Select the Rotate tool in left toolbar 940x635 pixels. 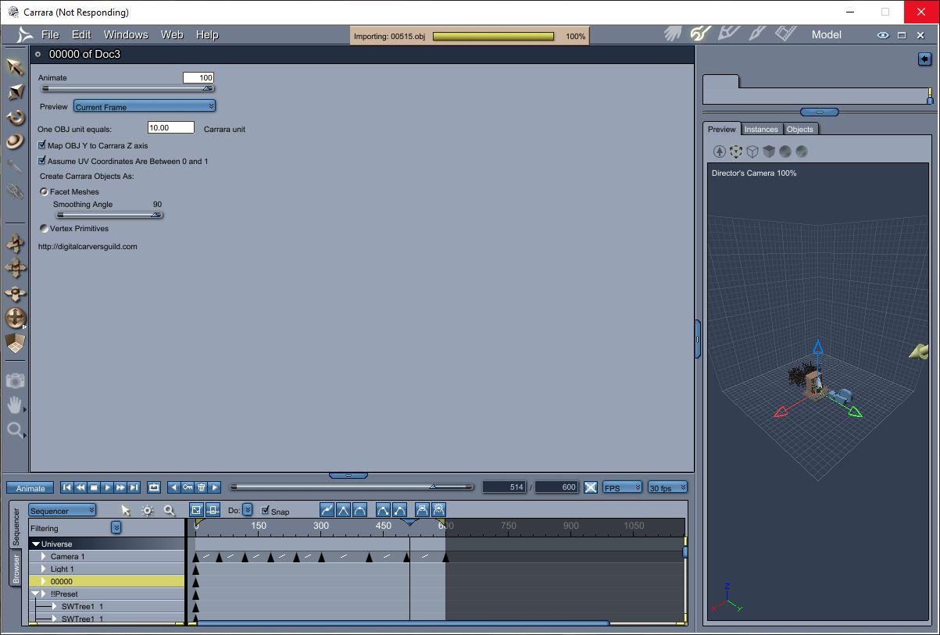[15, 117]
